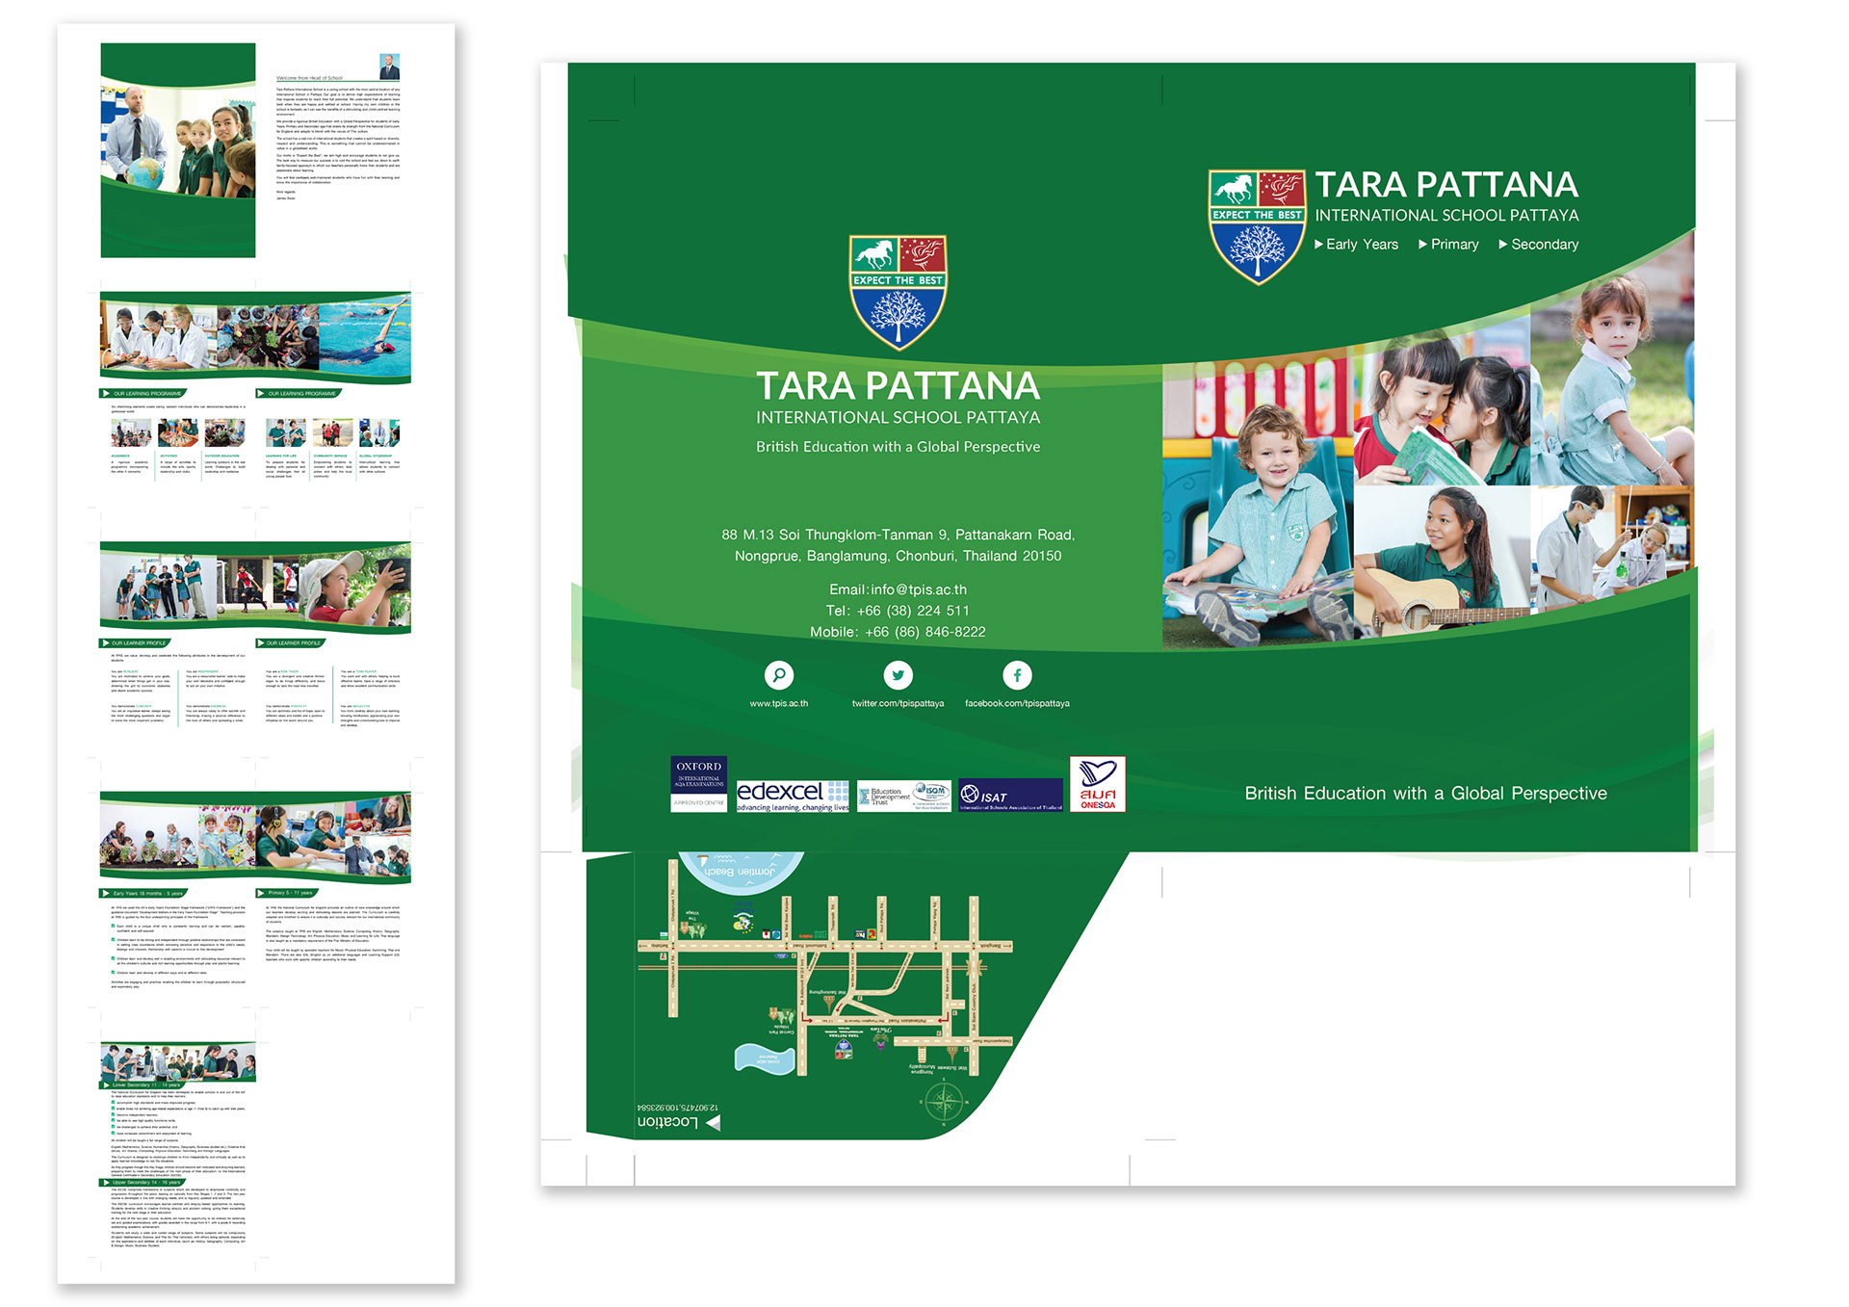Select the Primary label in the header

[1454, 245]
